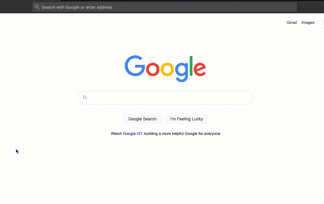This screenshot has width=324, height=204.
Task: Focus the "Search with Google or enter address" bar
Action: pos(164,7)
